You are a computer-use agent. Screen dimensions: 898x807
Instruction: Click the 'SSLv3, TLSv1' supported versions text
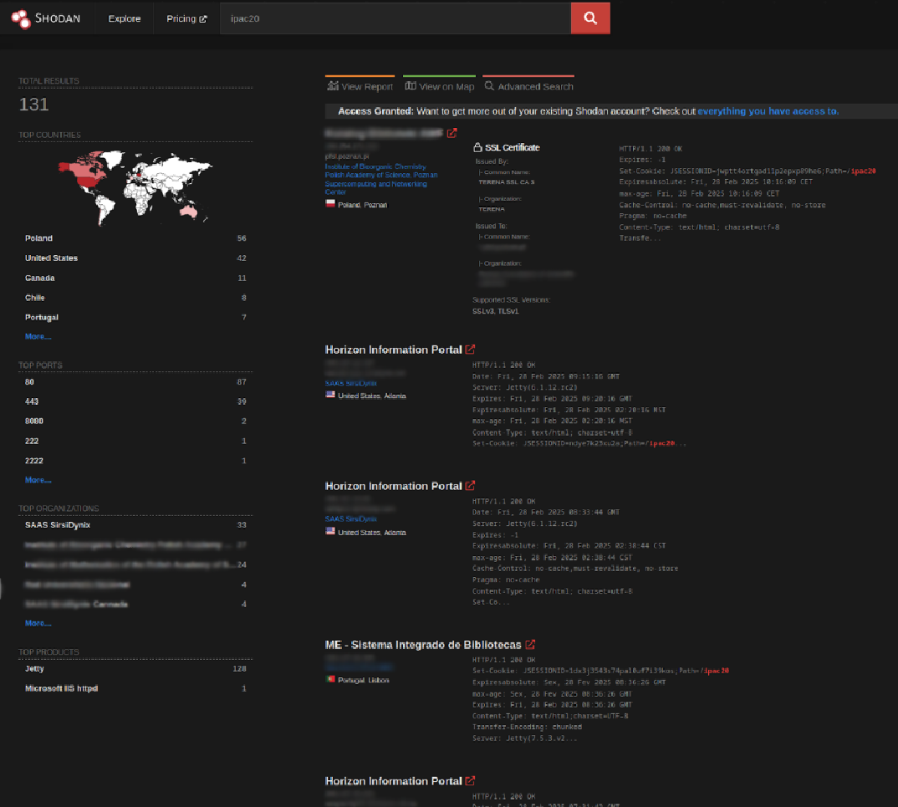click(495, 312)
